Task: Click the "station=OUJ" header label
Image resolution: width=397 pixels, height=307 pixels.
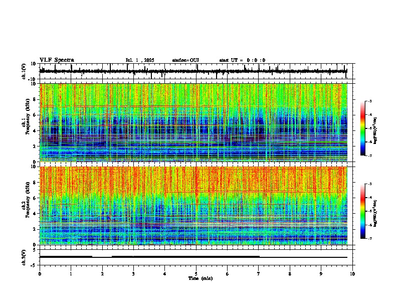Action: 185,60
